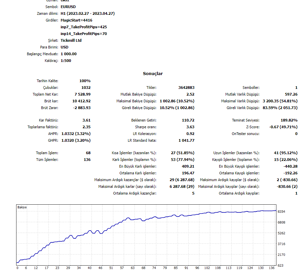Select Ortalama Ardışık kayıplar value 1
The width and height of the screenshot is (305, 271).
click(296, 193)
